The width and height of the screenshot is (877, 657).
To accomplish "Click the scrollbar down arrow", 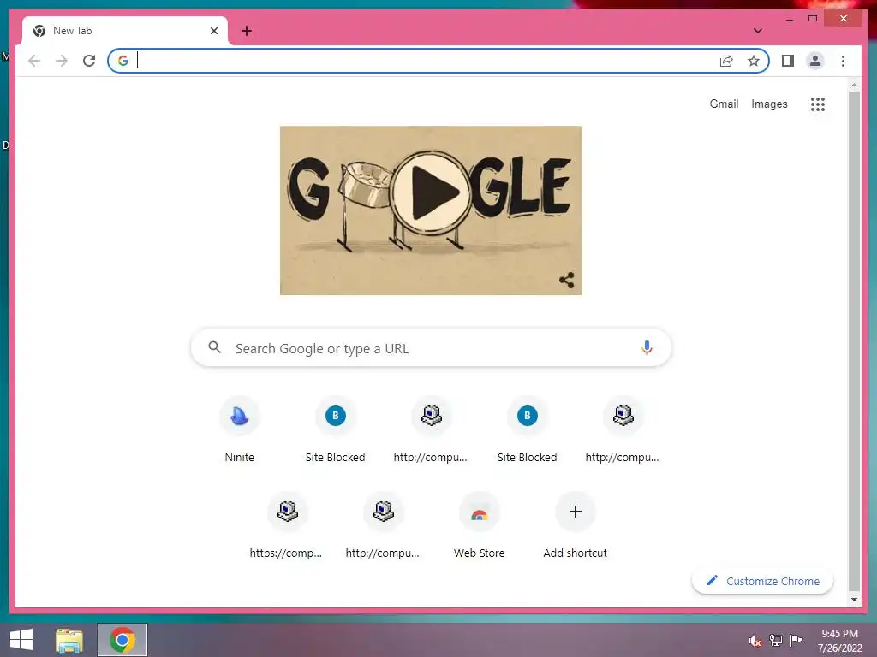I will click(x=854, y=600).
